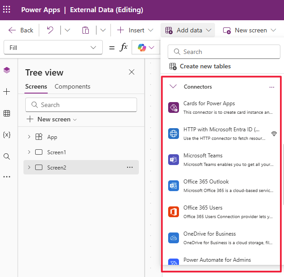284x277 pixels.
Task: Switch to the Components tab
Action: [x=73, y=86]
